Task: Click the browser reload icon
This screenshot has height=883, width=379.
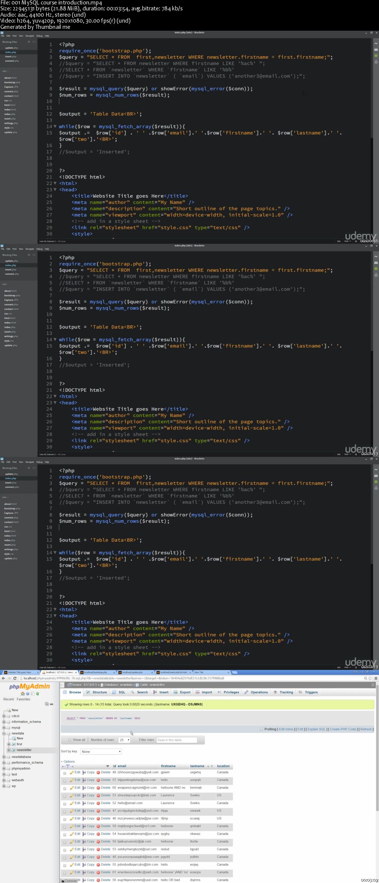Action: 15,678
